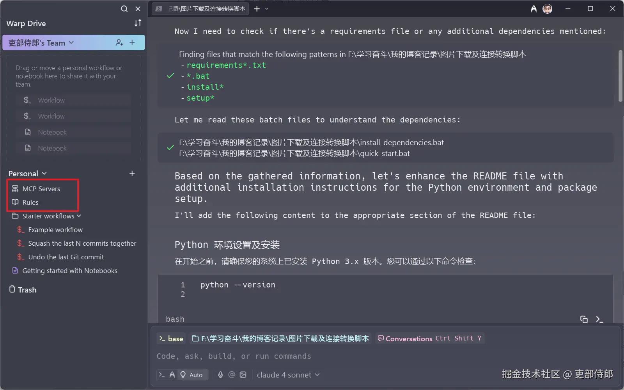Add new item to Personal section

click(132, 173)
